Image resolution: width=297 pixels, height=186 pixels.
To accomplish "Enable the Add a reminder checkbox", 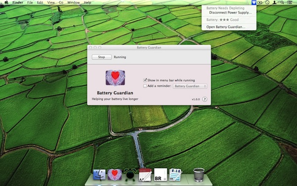I will (x=145, y=86).
